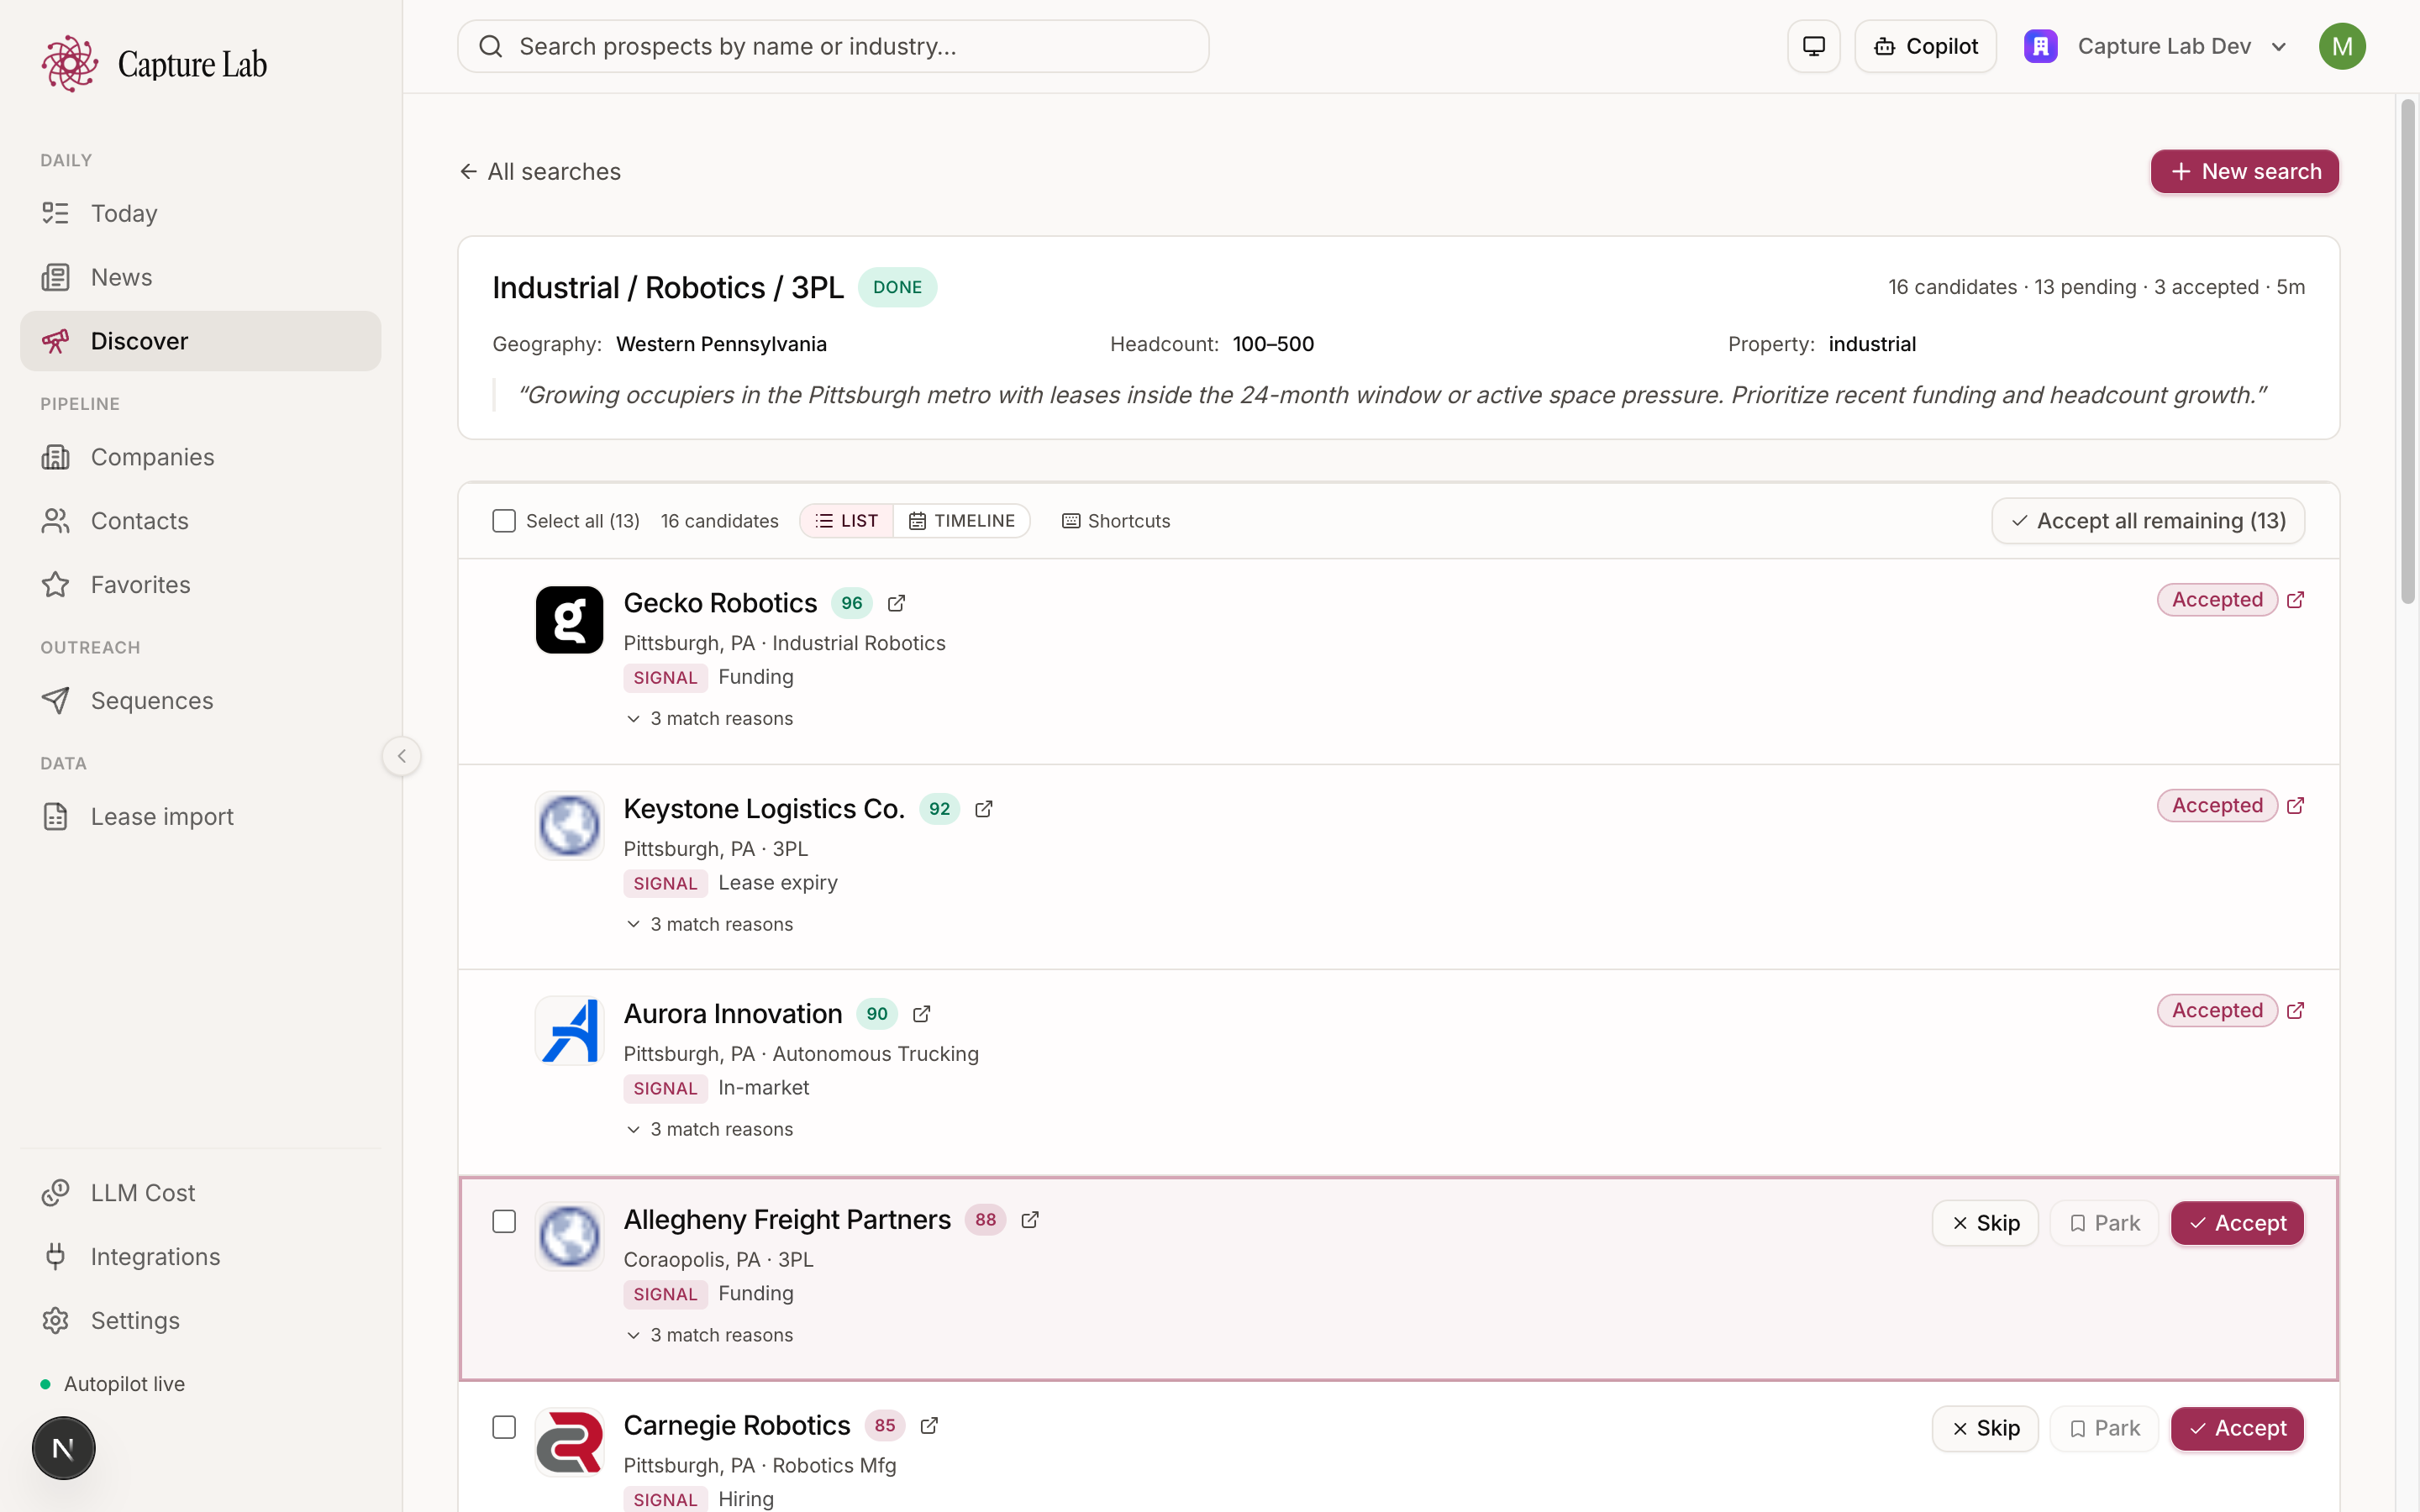Click the monitor display icon button
Screen dimensions: 2420x1512
coord(1813,46)
